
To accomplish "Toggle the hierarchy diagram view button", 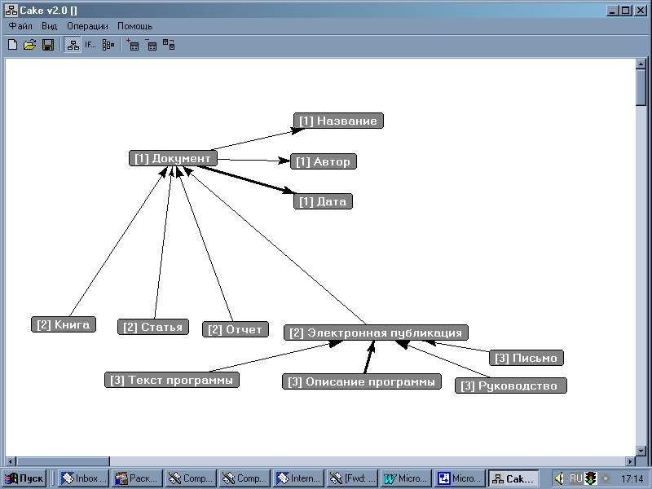I will (x=73, y=45).
